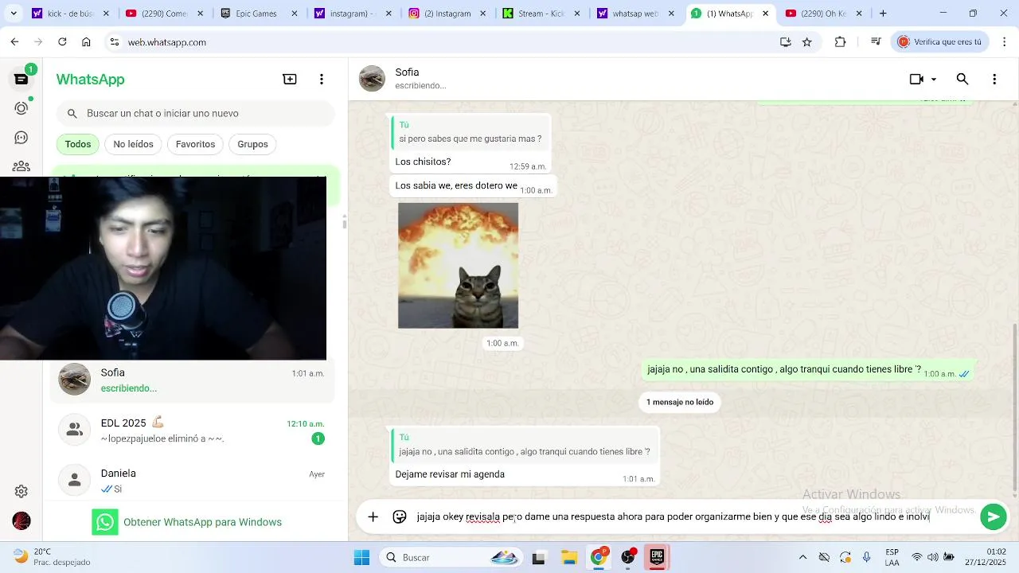Switch to the Epic Games tab

[x=260, y=14]
